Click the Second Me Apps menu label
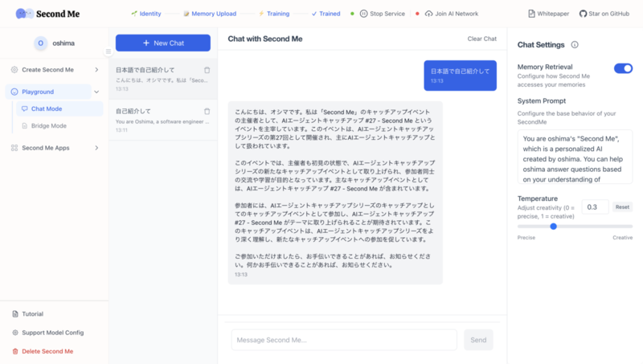Image resolution: width=643 pixels, height=364 pixels. [x=46, y=148]
